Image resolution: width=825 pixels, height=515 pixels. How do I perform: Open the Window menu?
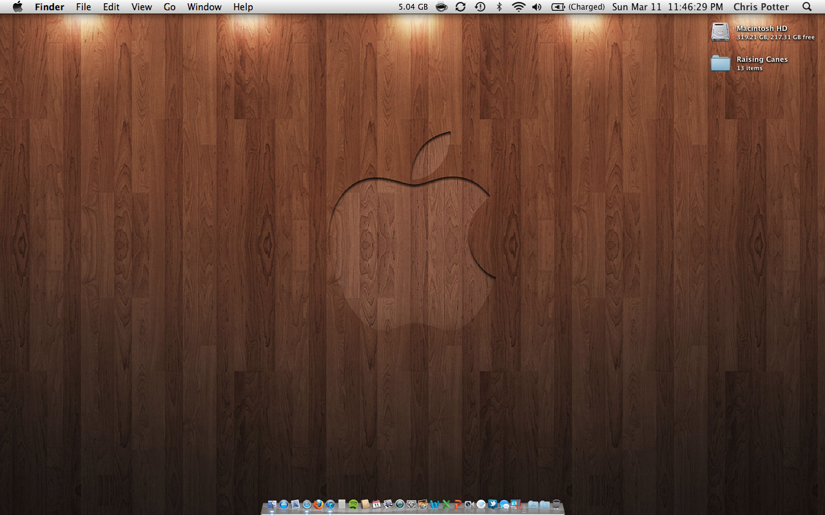(x=204, y=7)
